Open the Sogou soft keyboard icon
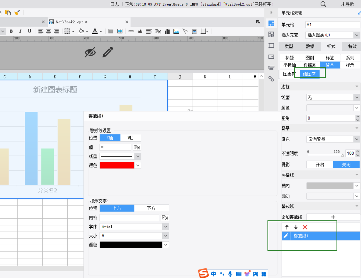Screen dimensions: 361x278 [x=239, y=274]
